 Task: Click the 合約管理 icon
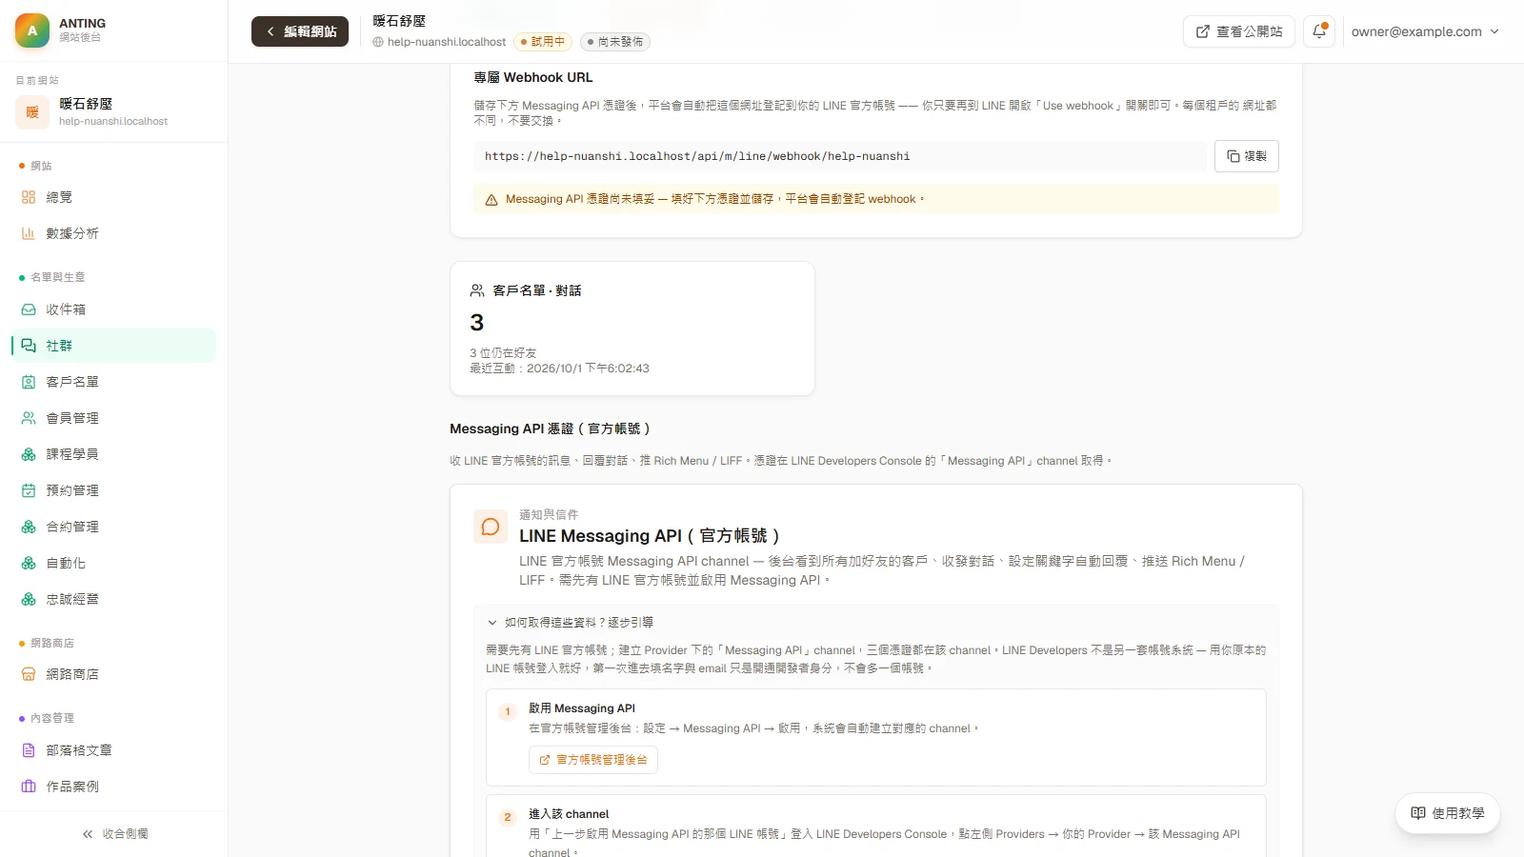[x=29, y=527]
